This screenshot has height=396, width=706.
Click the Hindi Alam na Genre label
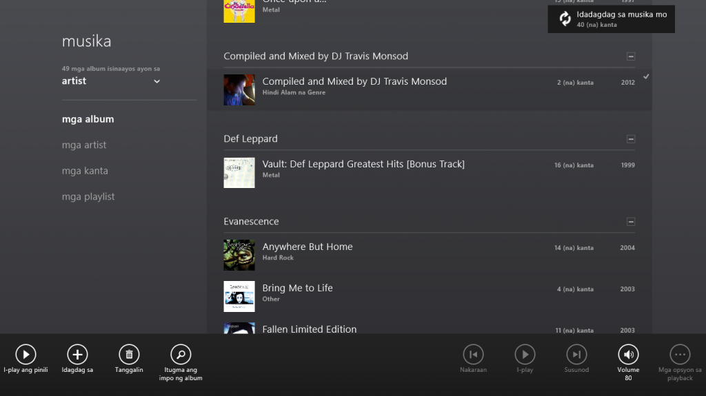pos(294,93)
